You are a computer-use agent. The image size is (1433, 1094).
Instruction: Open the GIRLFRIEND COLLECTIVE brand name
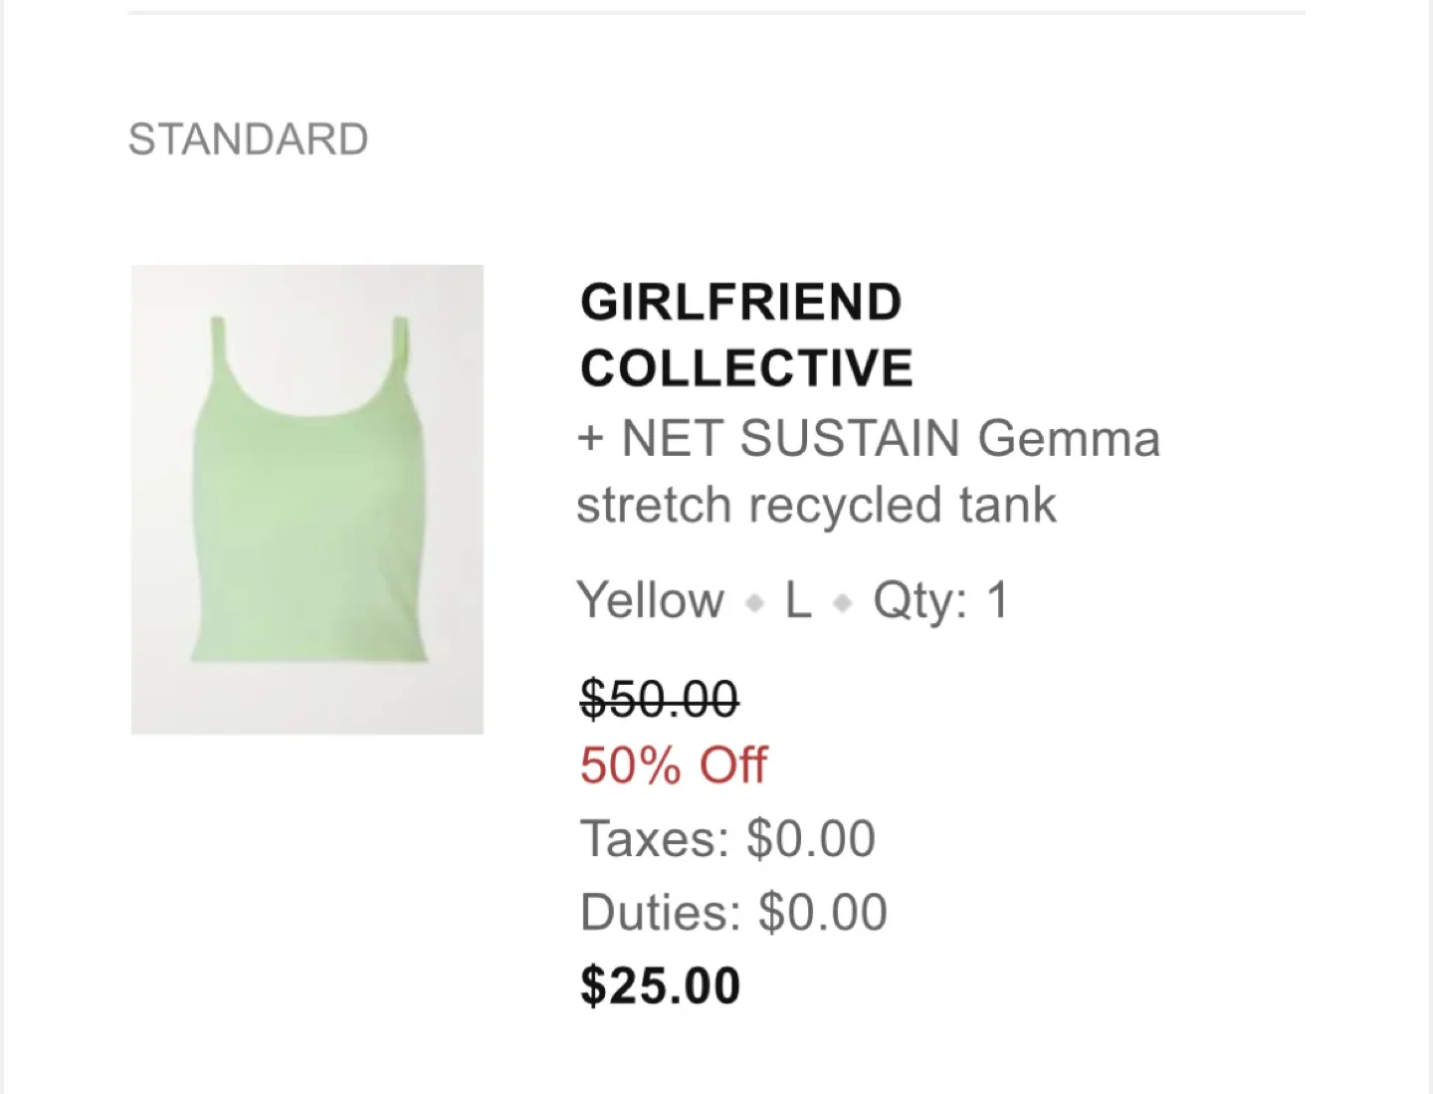[x=746, y=335]
